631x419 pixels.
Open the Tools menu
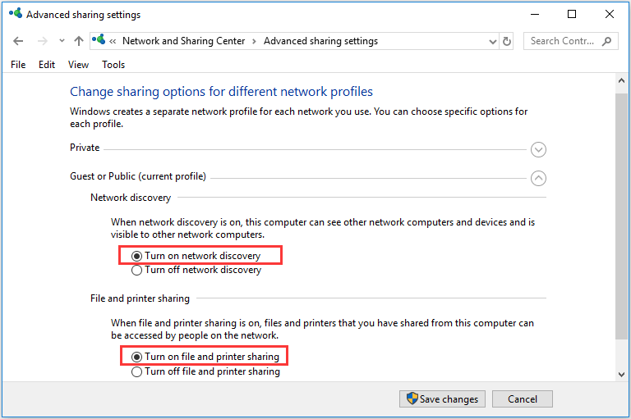(113, 65)
